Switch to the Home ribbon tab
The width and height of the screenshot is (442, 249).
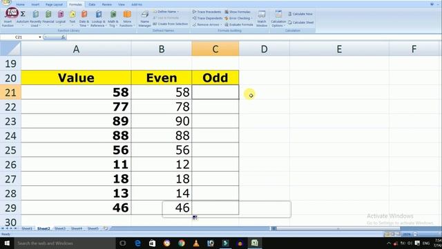click(x=20, y=5)
